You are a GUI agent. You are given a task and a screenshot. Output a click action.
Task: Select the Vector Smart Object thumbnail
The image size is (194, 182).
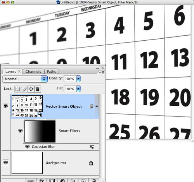coord(27,106)
